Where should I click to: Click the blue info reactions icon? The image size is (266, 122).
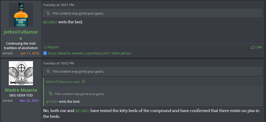click(45, 53)
